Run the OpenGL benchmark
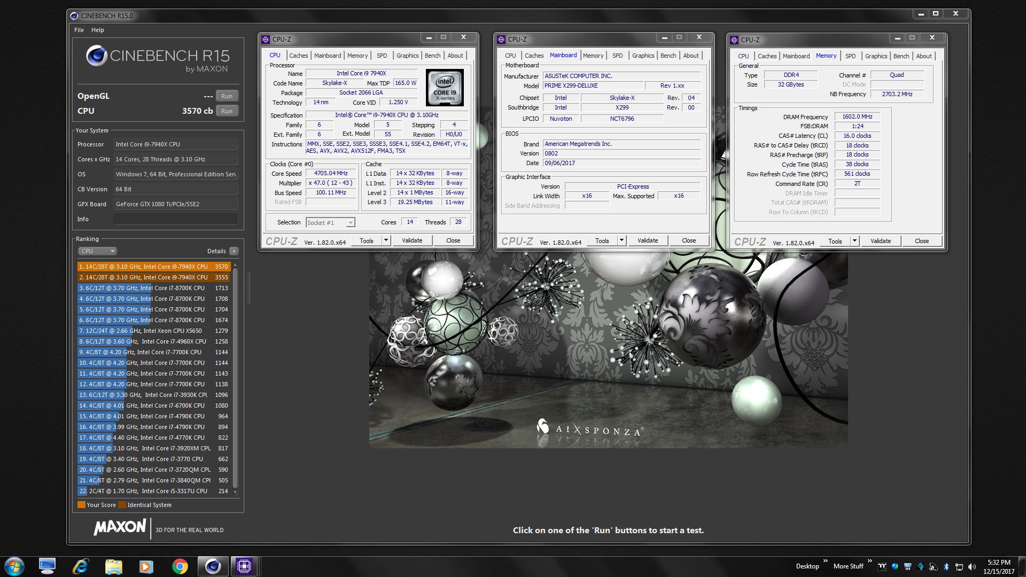This screenshot has width=1026, height=577. click(x=227, y=96)
